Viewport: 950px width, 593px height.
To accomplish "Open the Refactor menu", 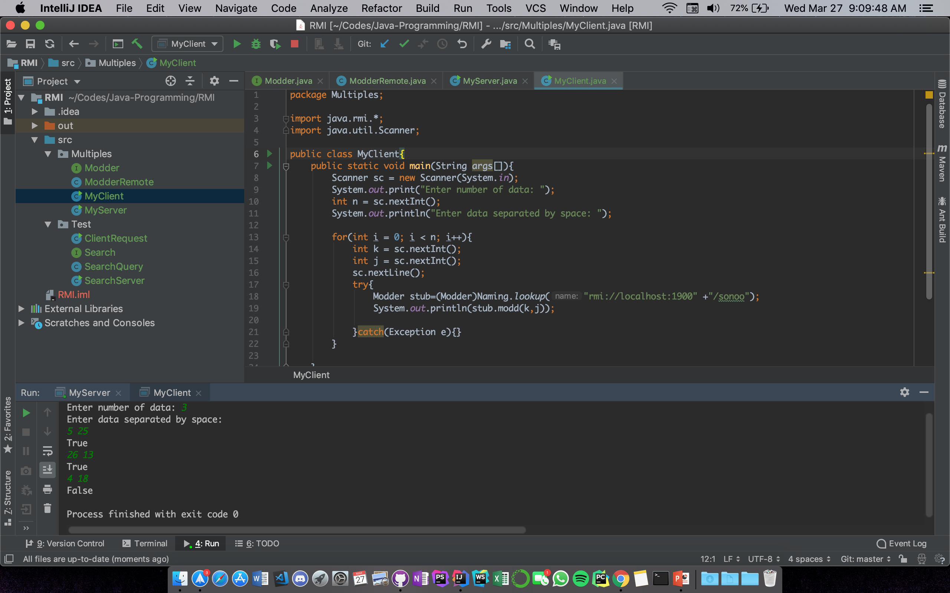I will pyautogui.click(x=381, y=8).
